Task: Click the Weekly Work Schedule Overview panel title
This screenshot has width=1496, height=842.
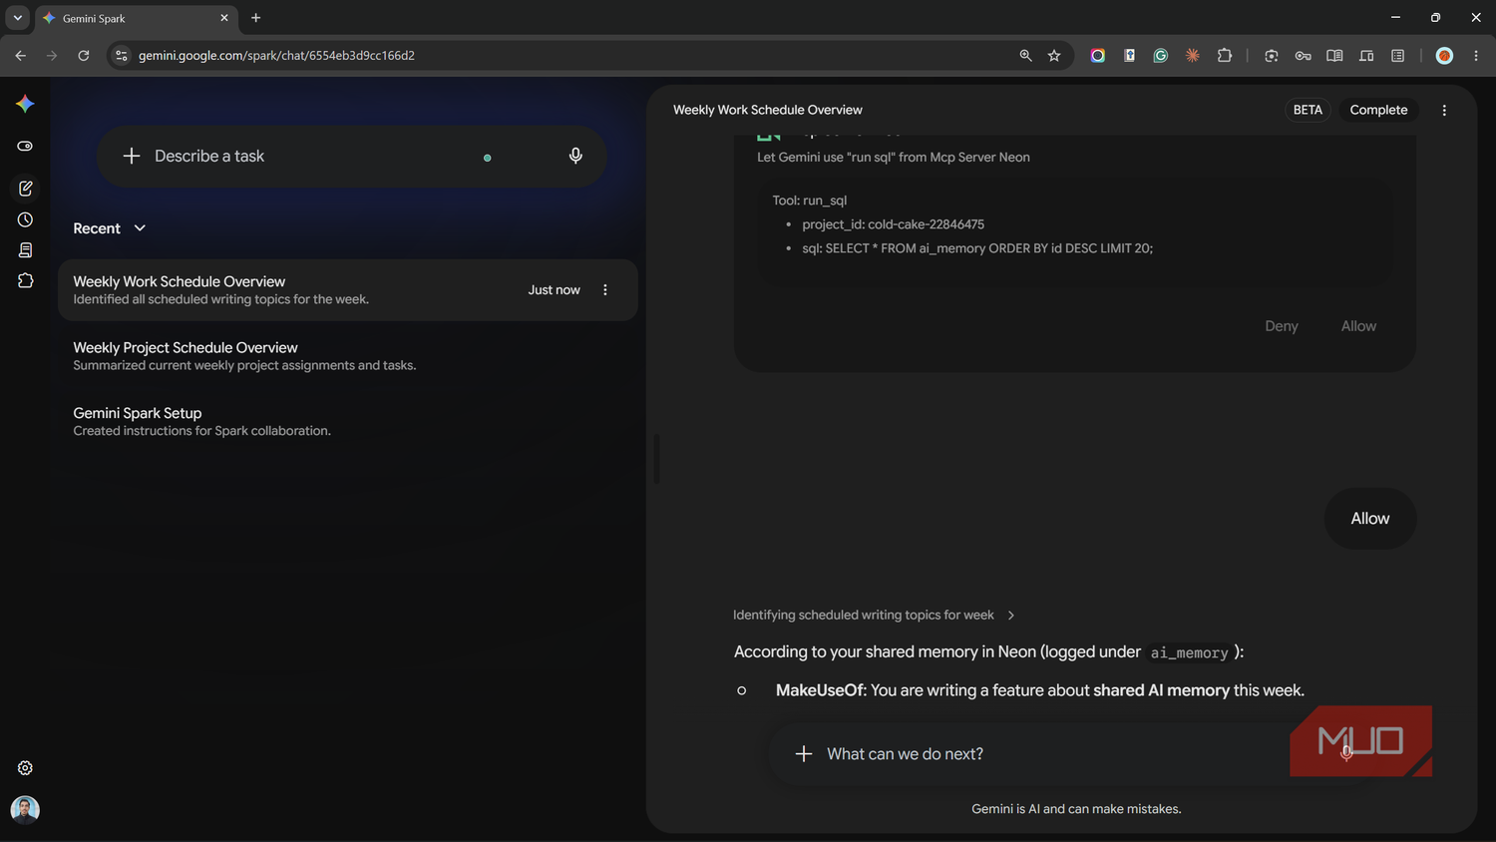Action: coord(768,111)
